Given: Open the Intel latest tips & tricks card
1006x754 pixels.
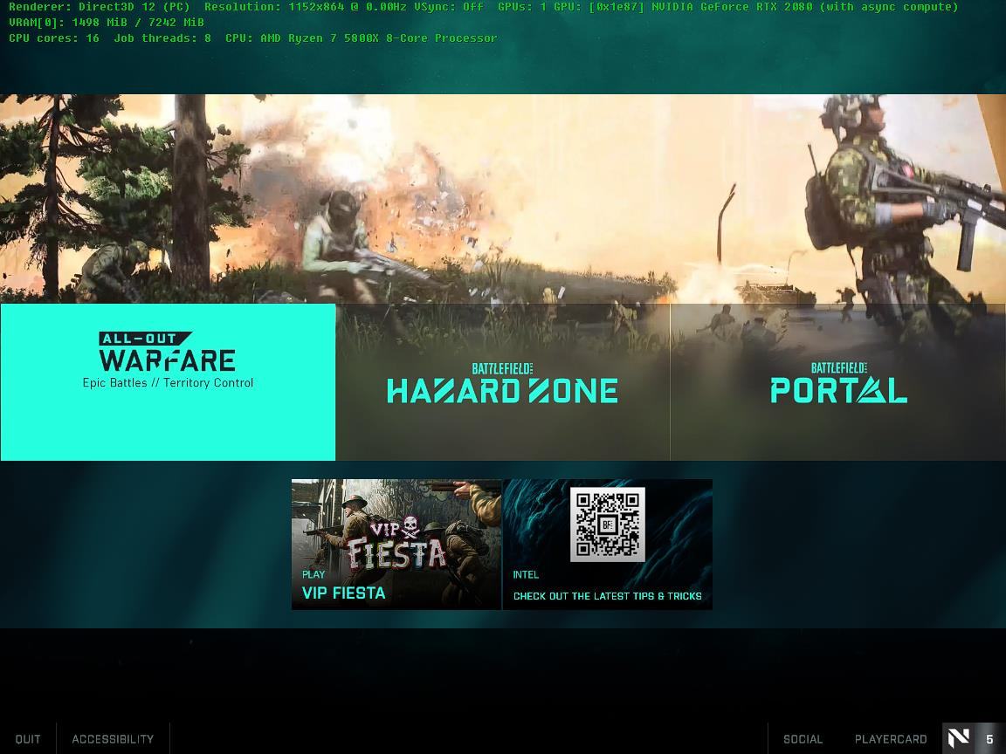Looking at the screenshot, I should pos(608,545).
